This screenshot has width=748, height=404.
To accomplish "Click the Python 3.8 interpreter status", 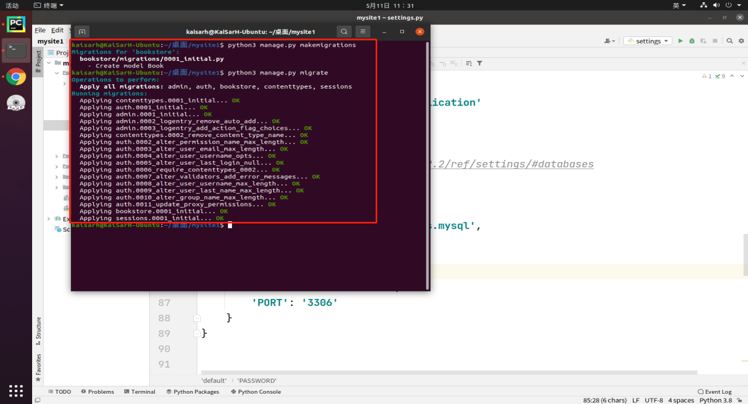I will pyautogui.click(x=716, y=400).
